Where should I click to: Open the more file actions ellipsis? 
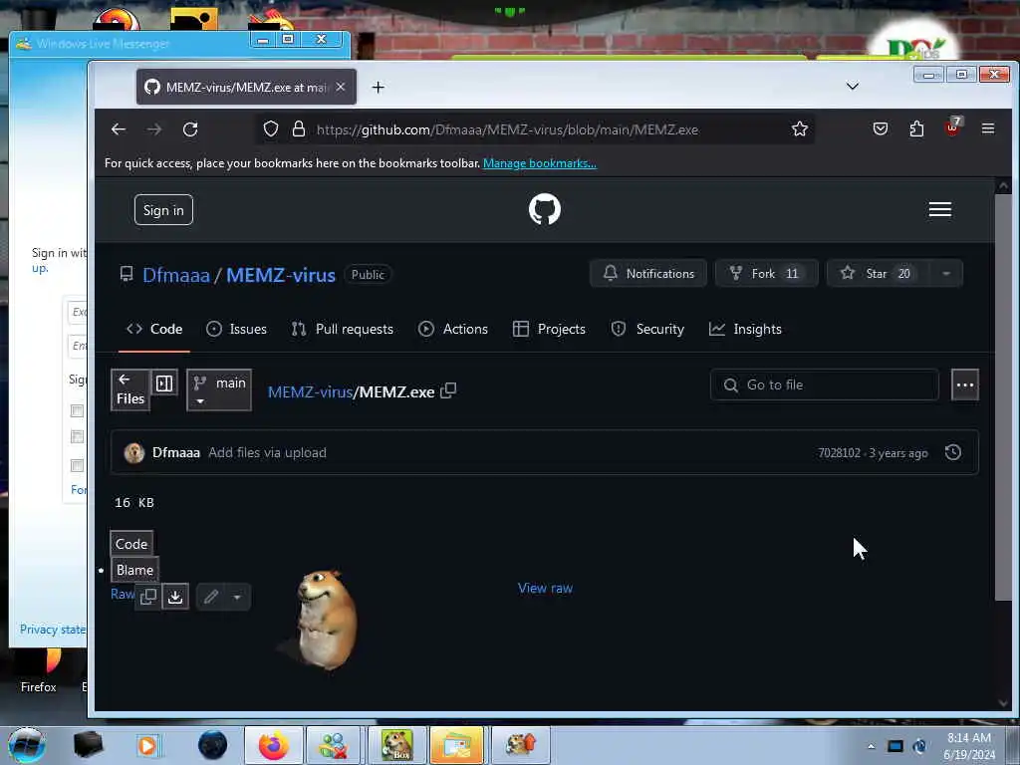click(964, 385)
